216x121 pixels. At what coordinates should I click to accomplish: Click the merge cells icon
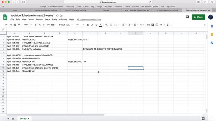pos(115,25)
